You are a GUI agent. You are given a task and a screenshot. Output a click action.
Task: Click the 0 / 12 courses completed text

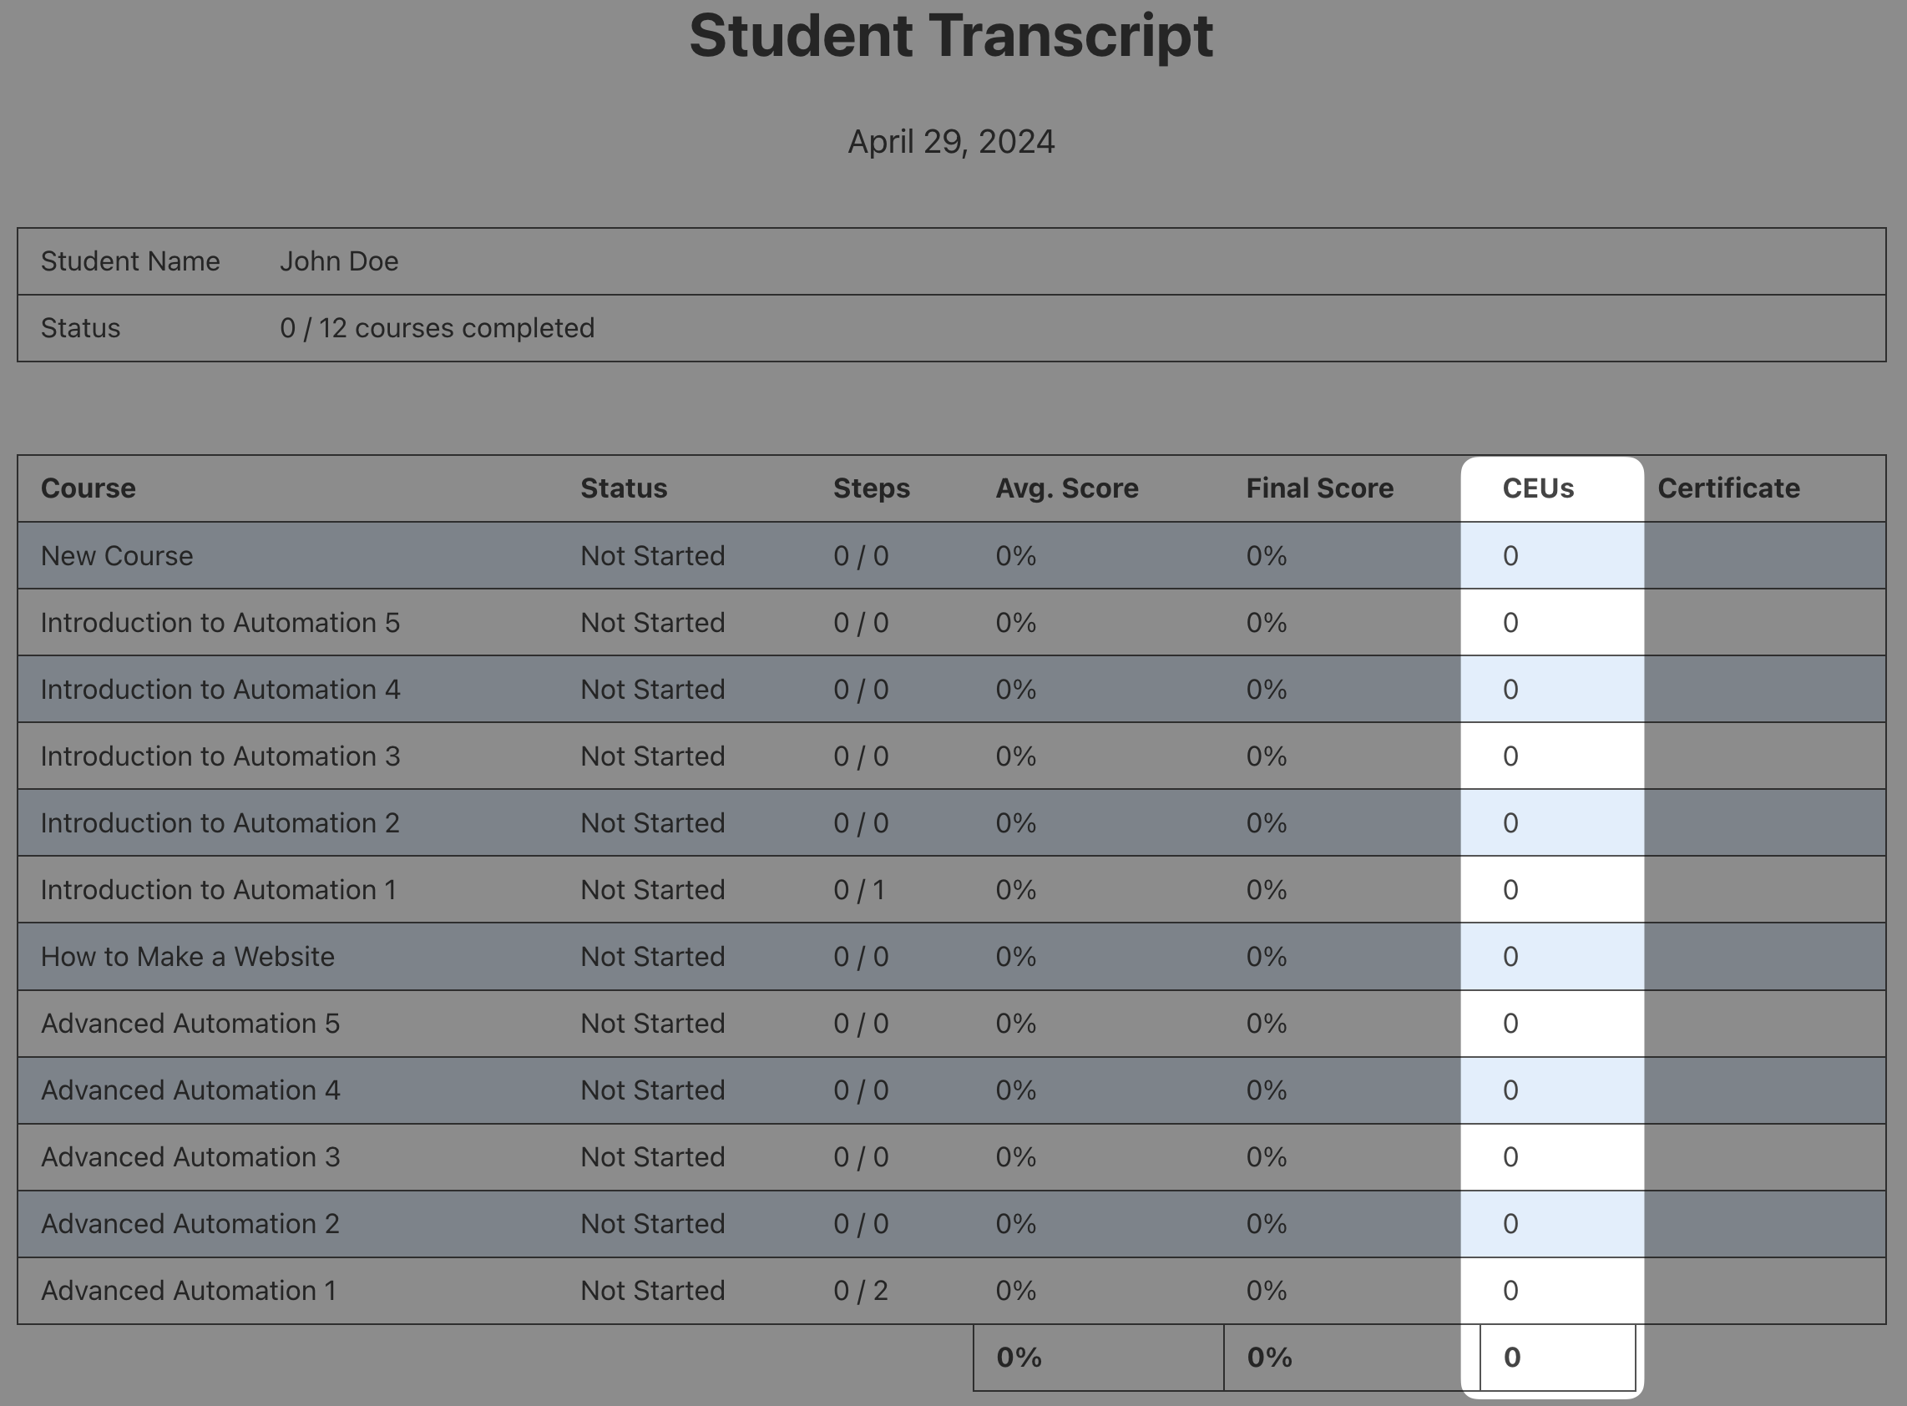(437, 328)
